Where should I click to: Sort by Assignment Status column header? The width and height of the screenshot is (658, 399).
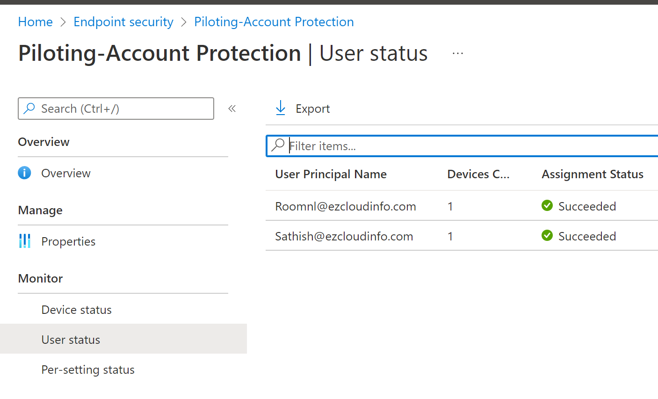click(592, 174)
